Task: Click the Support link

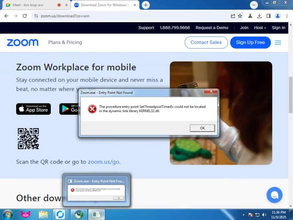Action: (x=146, y=28)
